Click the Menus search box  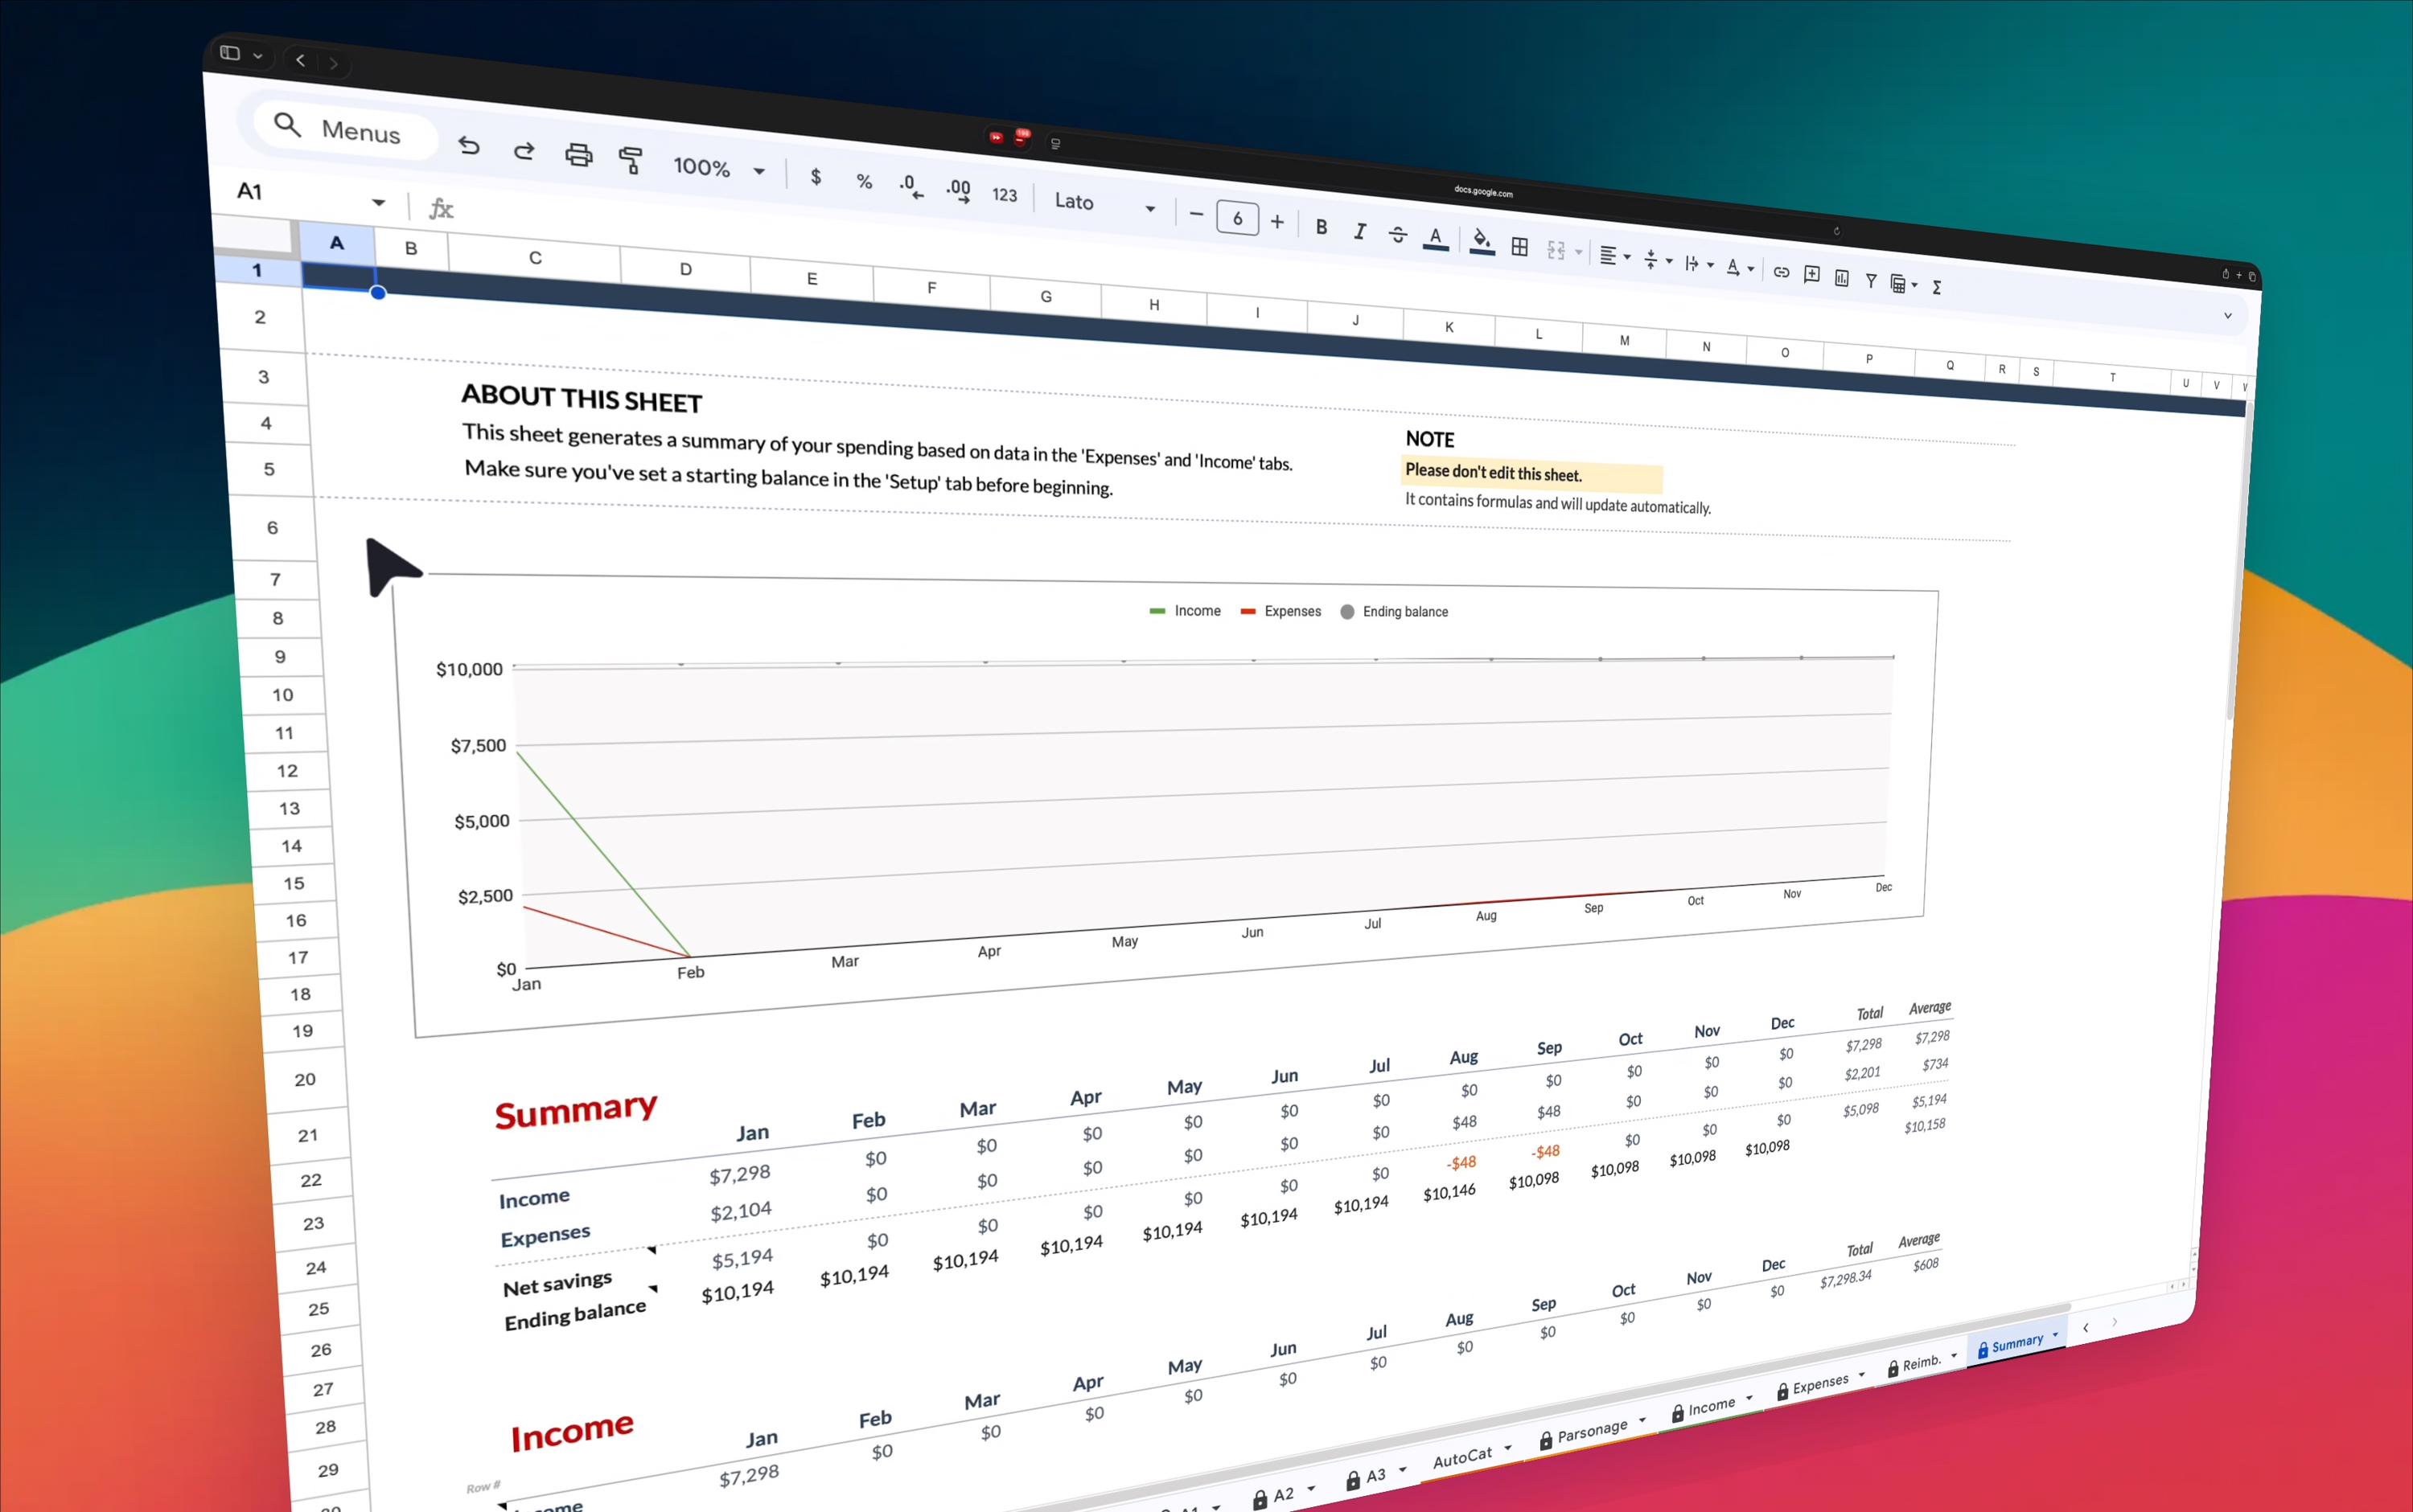coord(343,129)
